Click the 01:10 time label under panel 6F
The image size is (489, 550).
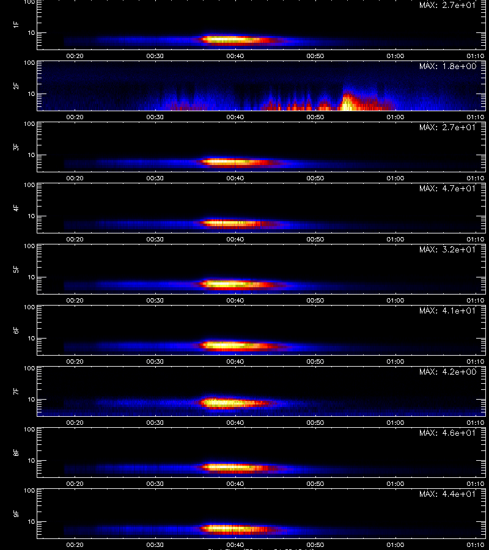click(476, 361)
